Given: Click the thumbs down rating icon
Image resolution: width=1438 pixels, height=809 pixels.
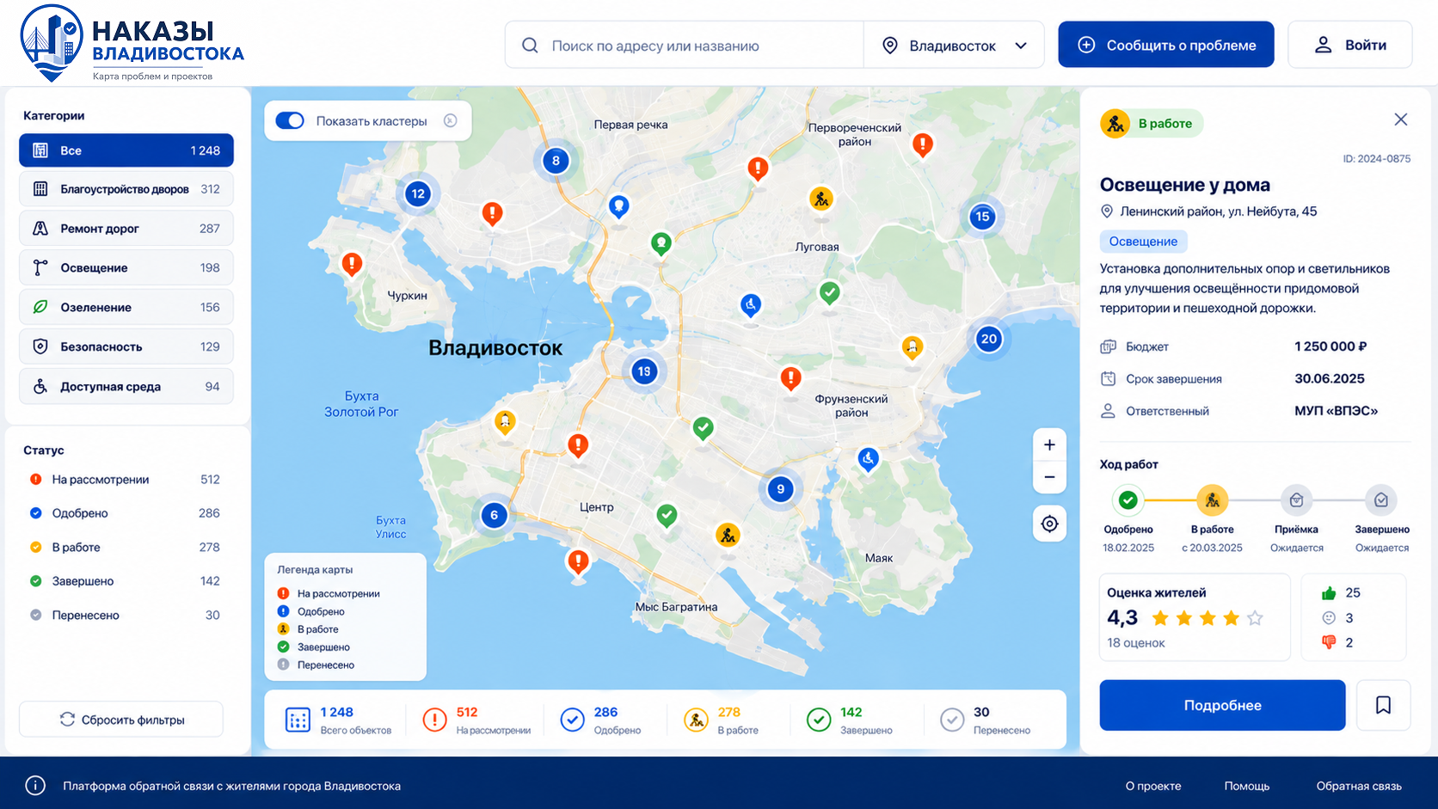Looking at the screenshot, I should point(1329,642).
